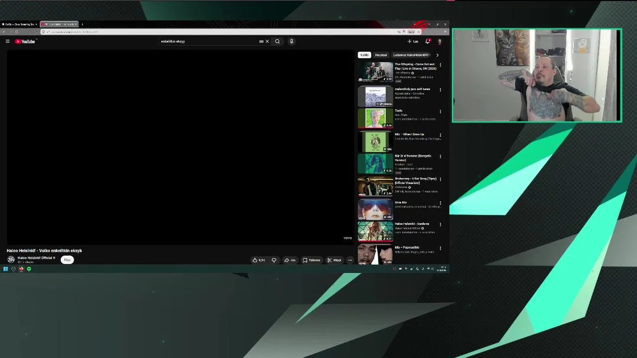The height and width of the screenshot is (358, 637).
Task: Open the browser taskbar icon
Action: tap(21, 269)
